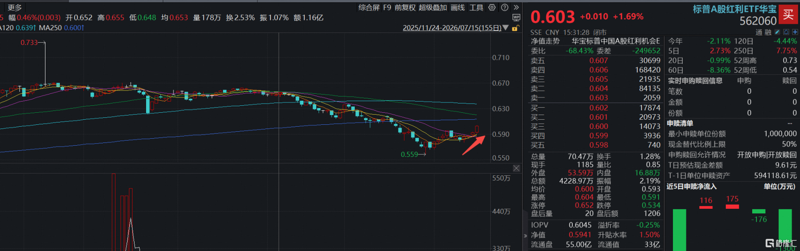
Task: Open 申赎清单 more options ellipsis
Action: pyautogui.click(x=790, y=123)
